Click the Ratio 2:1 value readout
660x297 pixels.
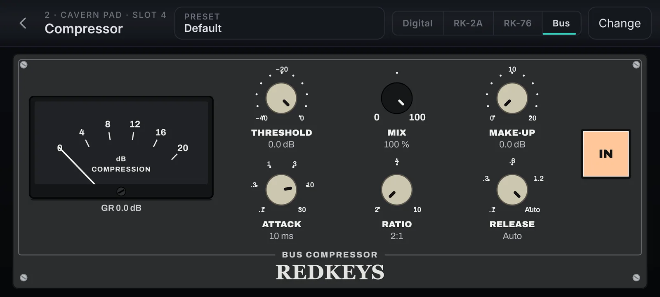[397, 236]
